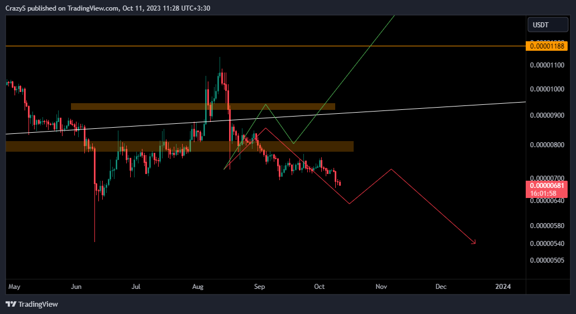Click the May label on time axis

[15, 287]
